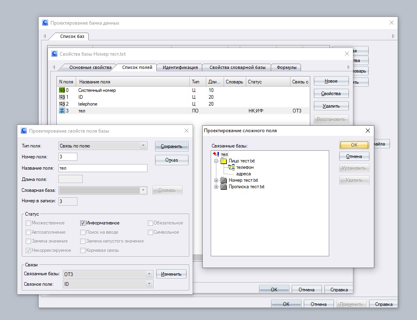This screenshot has height=320, width=417.
Task: Click numeric type icon of ID row
Action: 62,97
